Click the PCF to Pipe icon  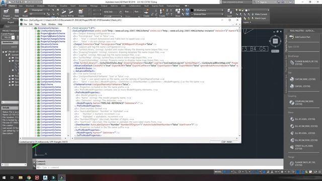[71, 13]
